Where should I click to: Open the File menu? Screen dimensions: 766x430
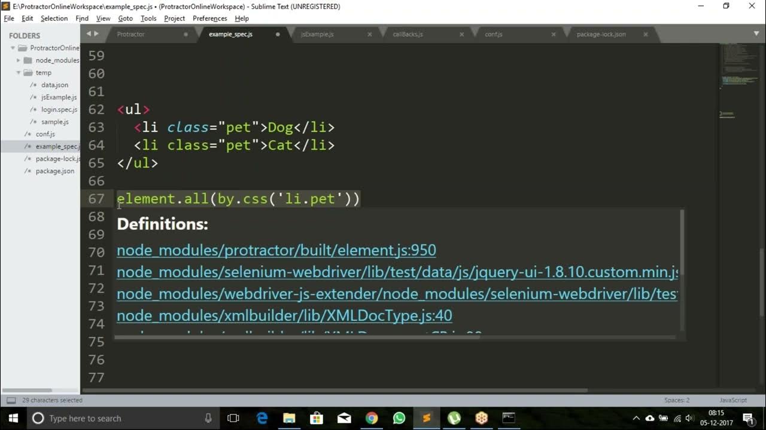(x=9, y=19)
